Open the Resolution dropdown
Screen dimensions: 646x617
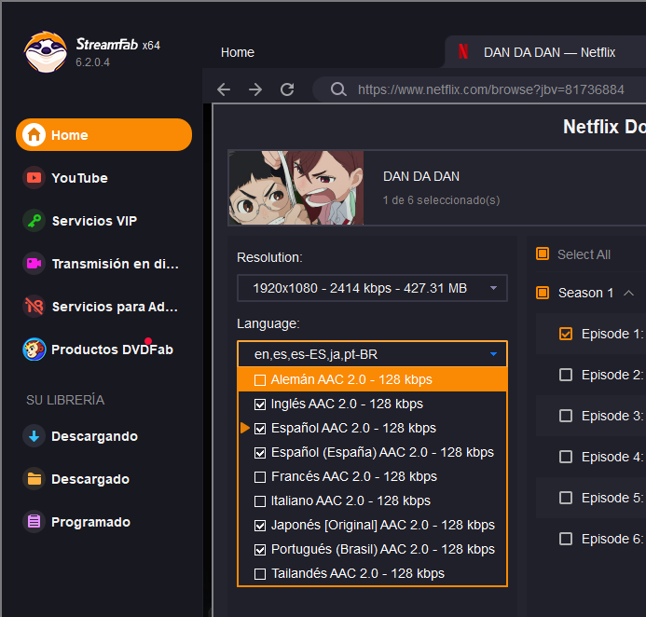click(372, 288)
